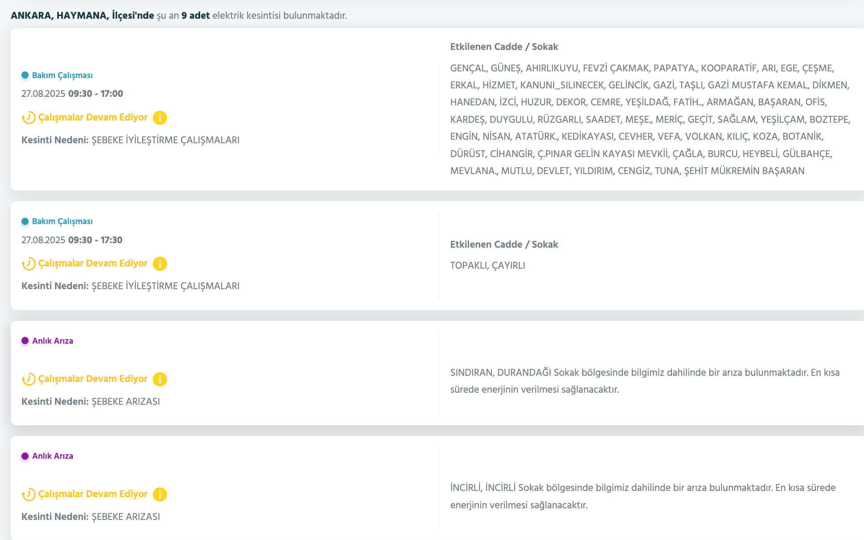
Task: Click the clock icon in the TOPAKLI outage card
Action: click(x=29, y=264)
